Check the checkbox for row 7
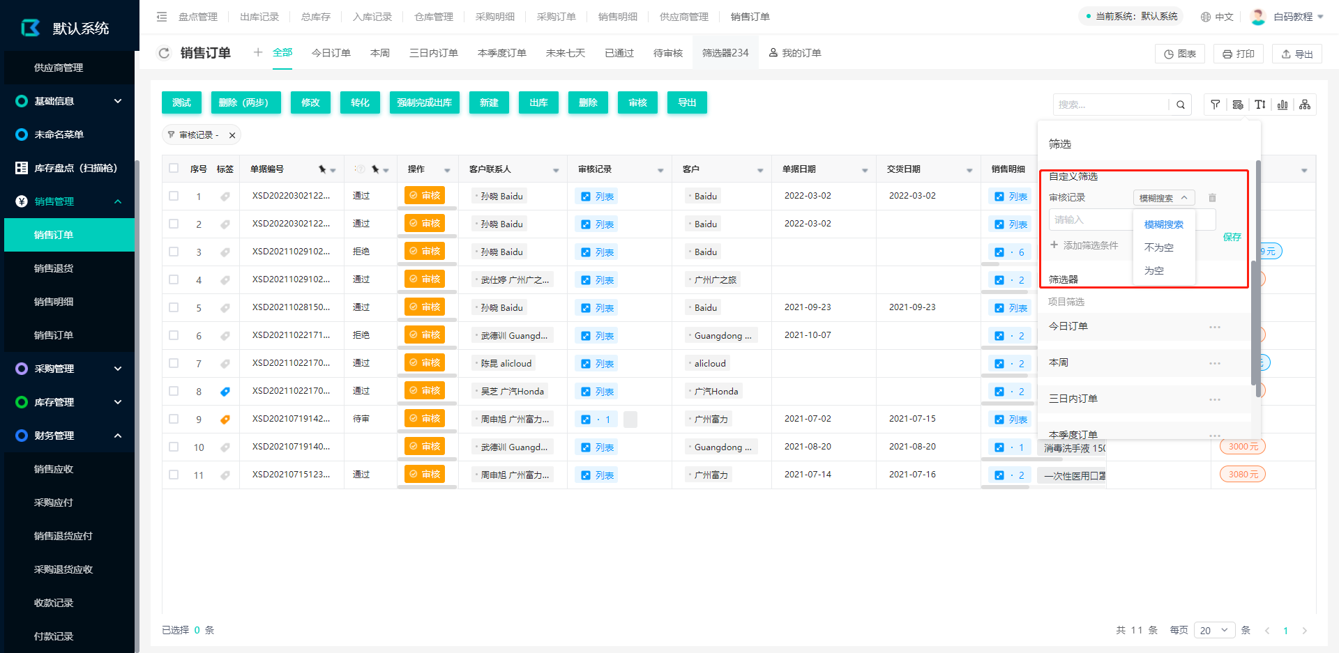This screenshot has height=653, width=1339. [174, 363]
